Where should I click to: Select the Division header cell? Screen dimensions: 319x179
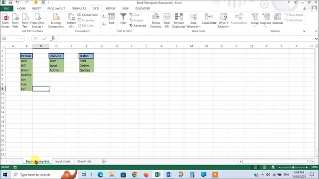[56, 56]
